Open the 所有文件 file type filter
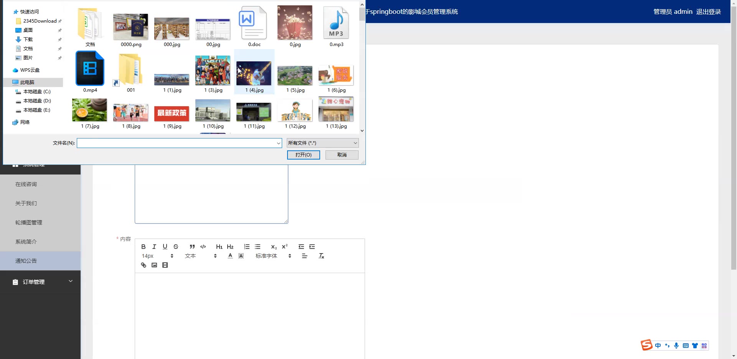The width and height of the screenshot is (737, 359). tap(322, 143)
